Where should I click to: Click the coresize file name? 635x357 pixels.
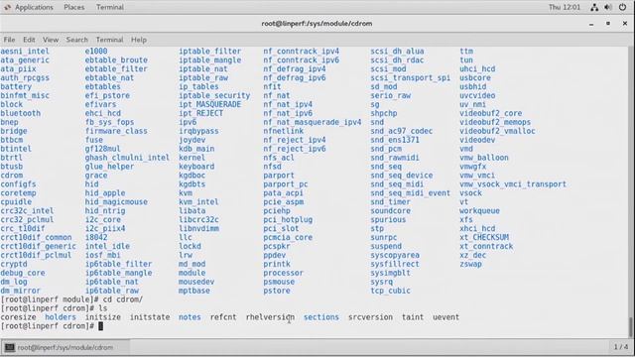click(x=18, y=317)
